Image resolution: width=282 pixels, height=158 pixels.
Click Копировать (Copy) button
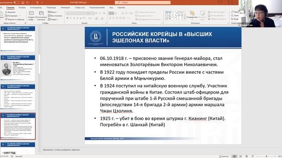tap(11, 16)
